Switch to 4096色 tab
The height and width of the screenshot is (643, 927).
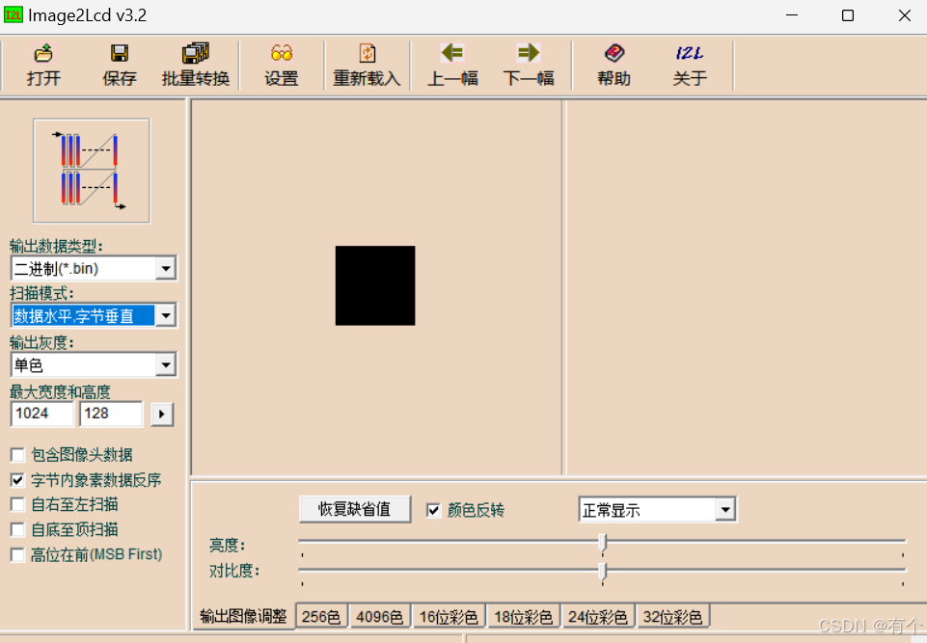click(379, 617)
